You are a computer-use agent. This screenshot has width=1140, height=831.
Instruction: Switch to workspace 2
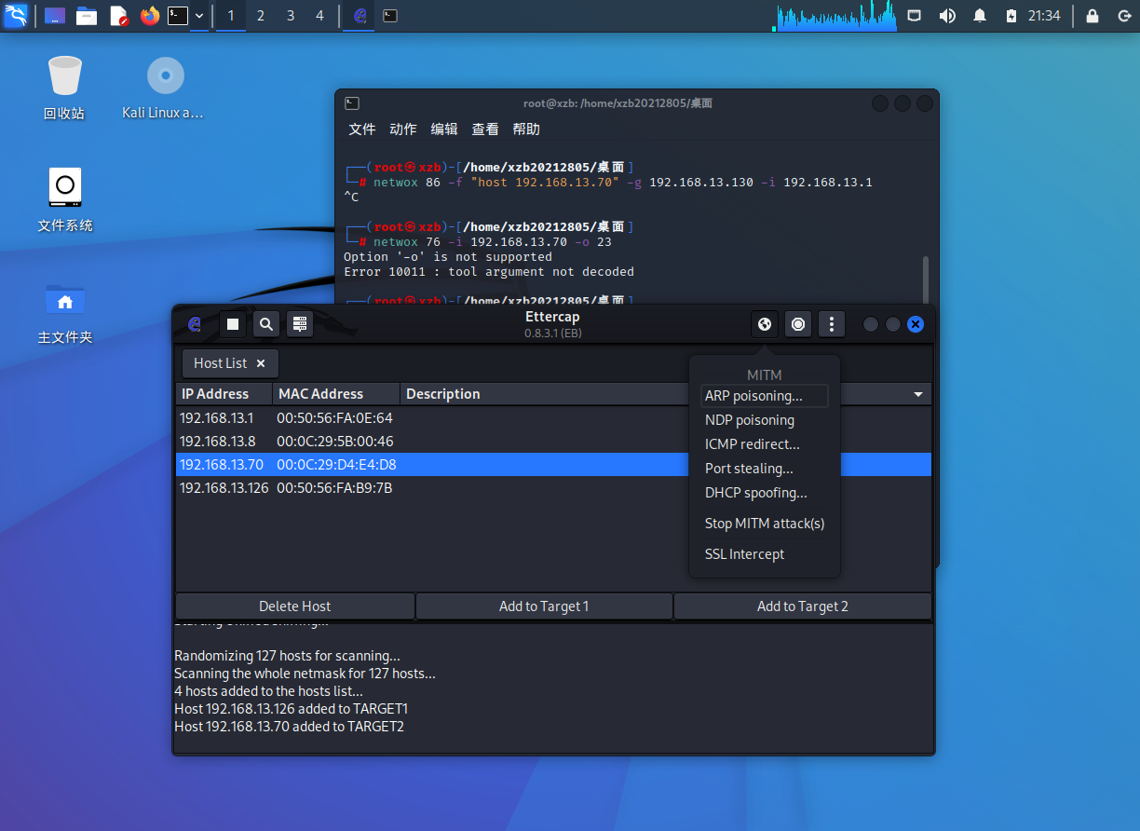pyautogui.click(x=261, y=16)
